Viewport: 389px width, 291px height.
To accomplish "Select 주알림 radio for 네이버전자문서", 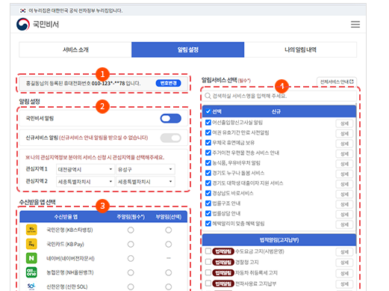I will tap(131, 258).
